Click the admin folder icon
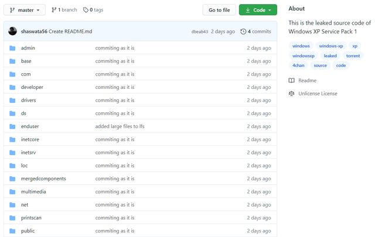 [12, 48]
